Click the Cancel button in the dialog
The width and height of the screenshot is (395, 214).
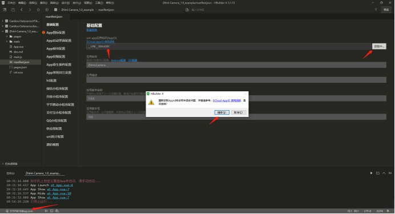[238, 112]
